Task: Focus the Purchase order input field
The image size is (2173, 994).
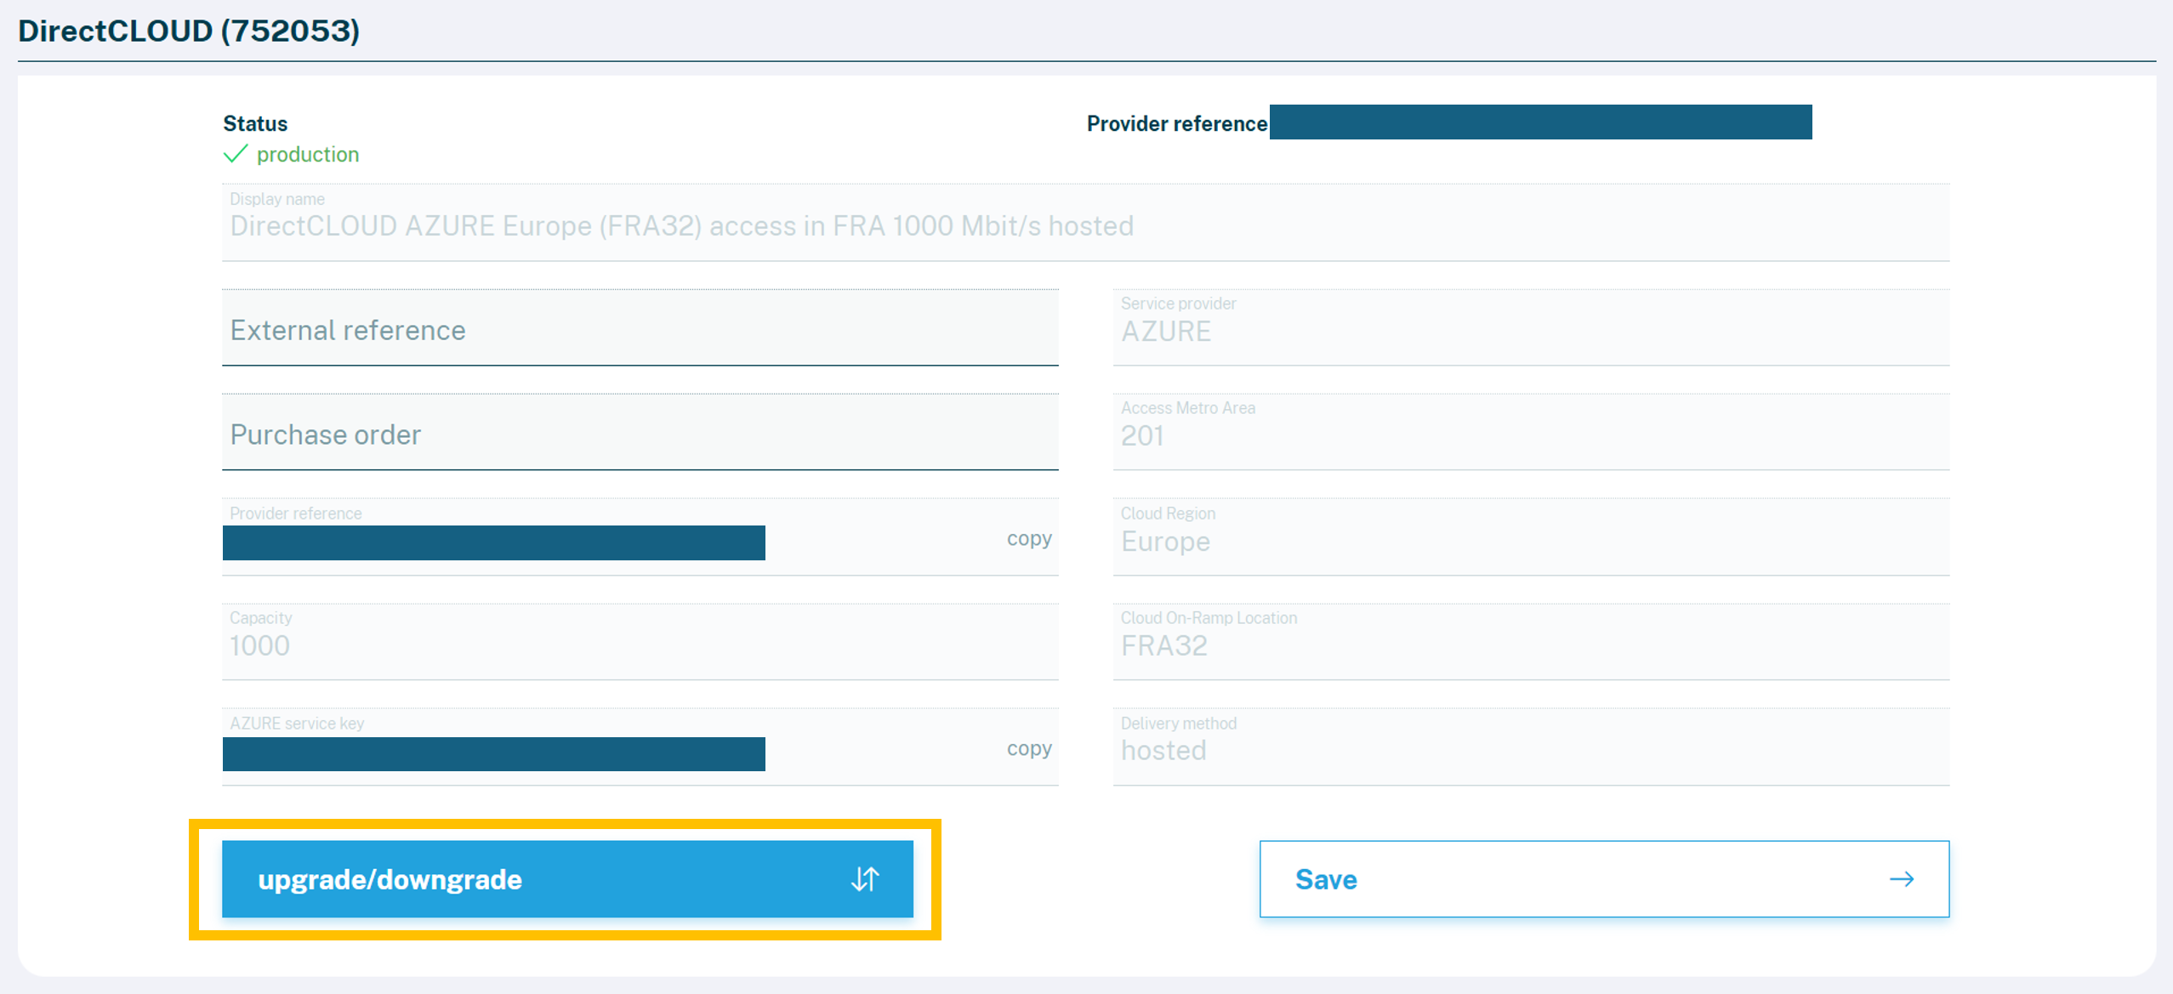Action: point(640,433)
